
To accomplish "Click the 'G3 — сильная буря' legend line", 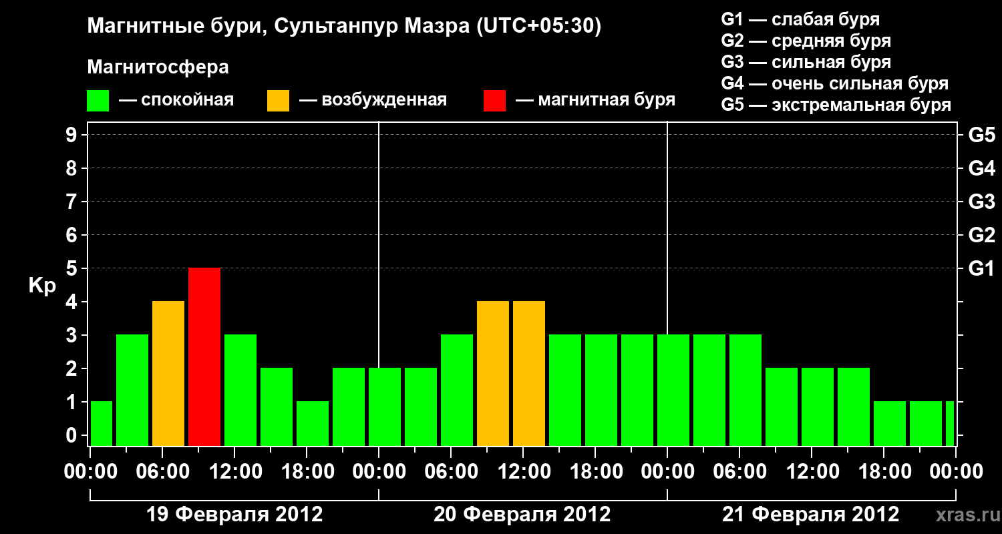I will click(x=806, y=62).
